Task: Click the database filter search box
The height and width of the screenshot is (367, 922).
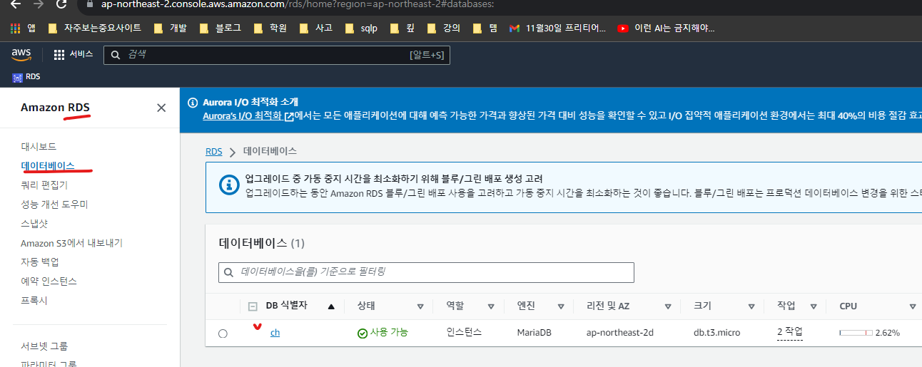Action: [426, 272]
